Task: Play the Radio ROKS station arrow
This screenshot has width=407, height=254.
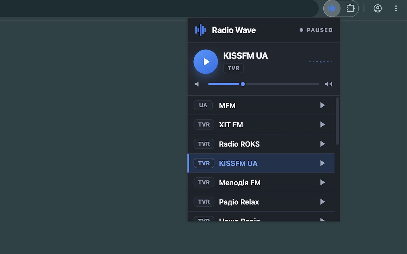Action: pos(322,144)
